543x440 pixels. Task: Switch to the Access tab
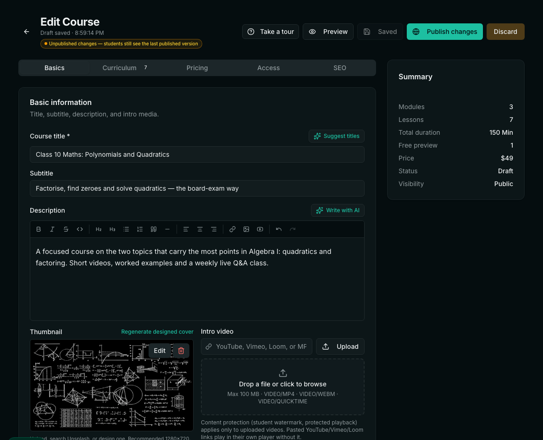[268, 68]
